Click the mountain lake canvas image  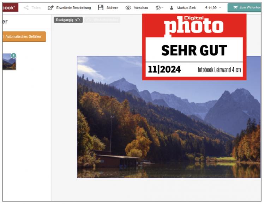pos(169,117)
